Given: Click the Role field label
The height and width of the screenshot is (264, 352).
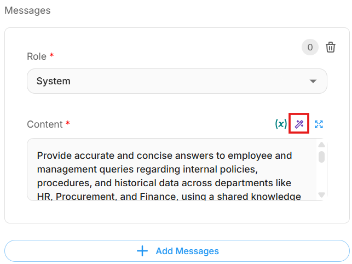Looking at the screenshot, I should [x=37, y=56].
